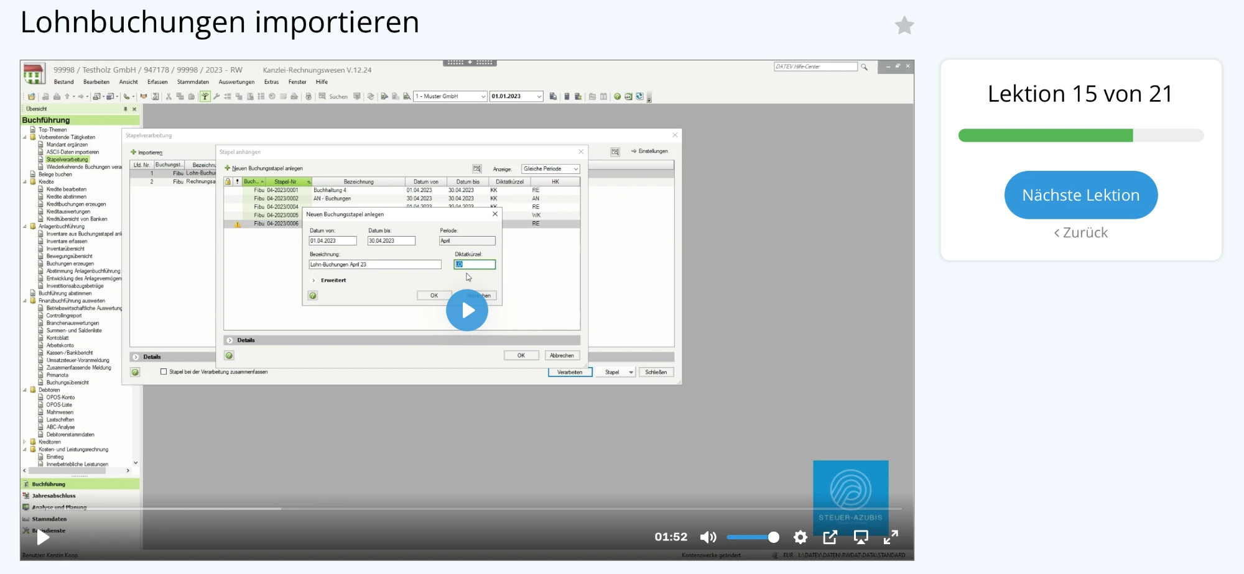
Task: Open the Stammdaten menu
Action: 193,82
